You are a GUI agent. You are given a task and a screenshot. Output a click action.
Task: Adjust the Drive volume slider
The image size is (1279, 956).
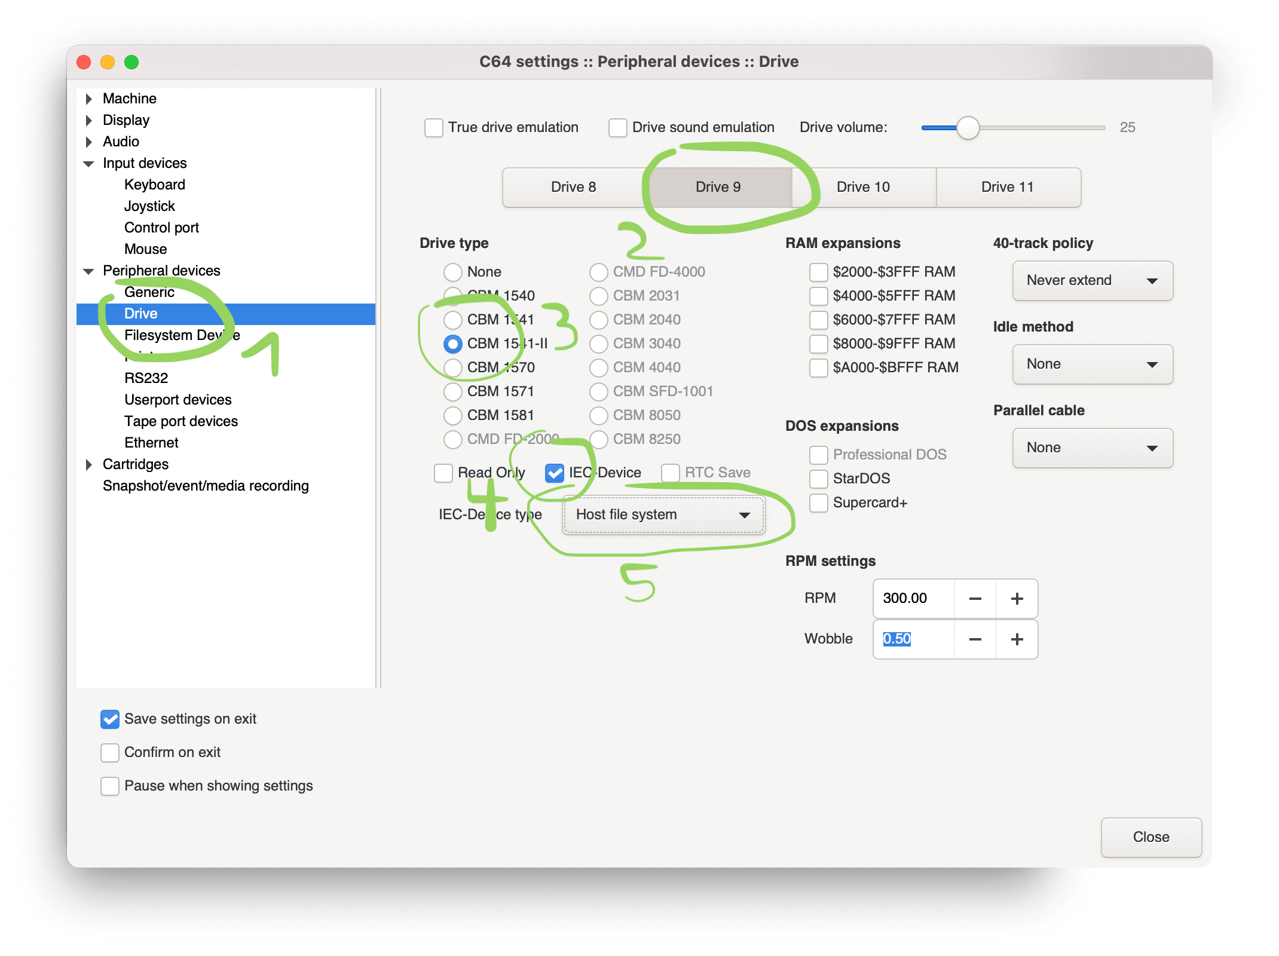[x=968, y=127]
